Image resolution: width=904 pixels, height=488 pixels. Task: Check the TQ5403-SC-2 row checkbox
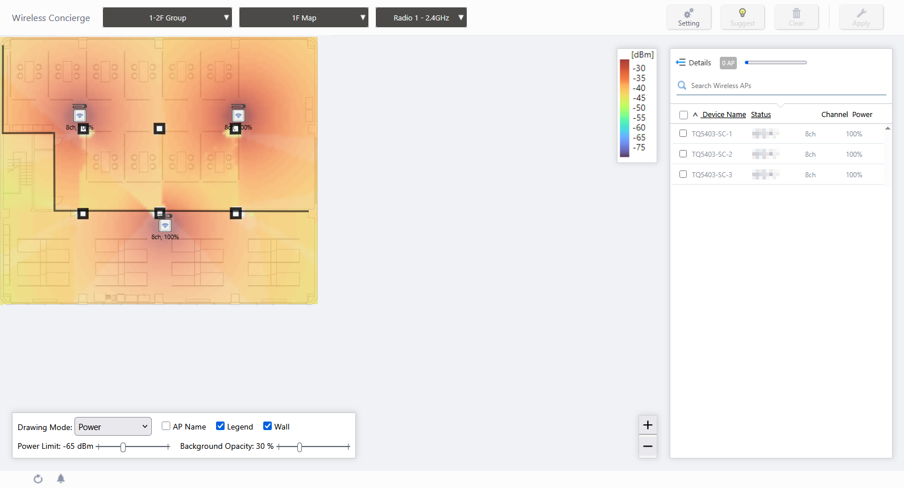pyautogui.click(x=683, y=154)
